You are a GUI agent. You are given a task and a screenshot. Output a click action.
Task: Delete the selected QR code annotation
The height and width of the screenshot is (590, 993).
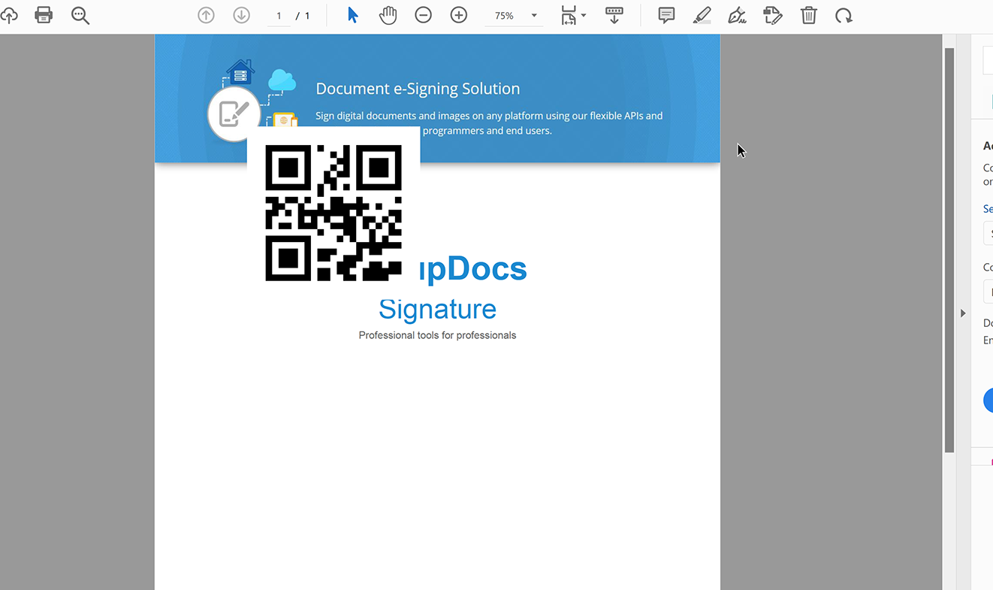[x=809, y=15]
